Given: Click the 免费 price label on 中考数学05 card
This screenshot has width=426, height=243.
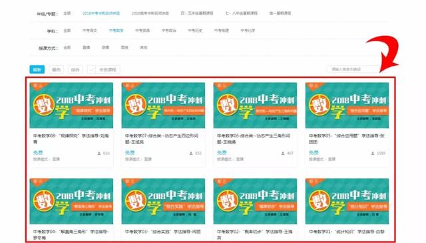Looking at the screenshot, I should point(314,153).
